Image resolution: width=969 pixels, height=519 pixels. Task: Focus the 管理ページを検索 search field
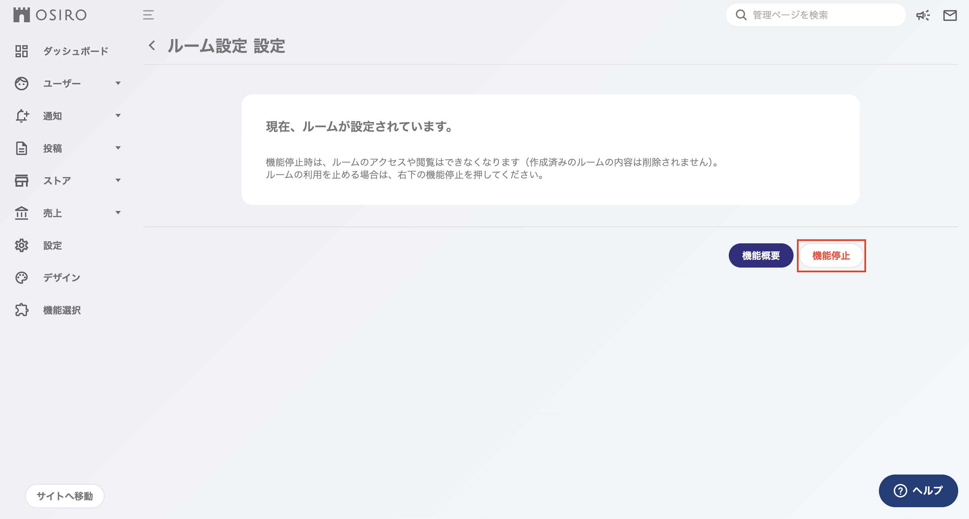coord(815,14)
